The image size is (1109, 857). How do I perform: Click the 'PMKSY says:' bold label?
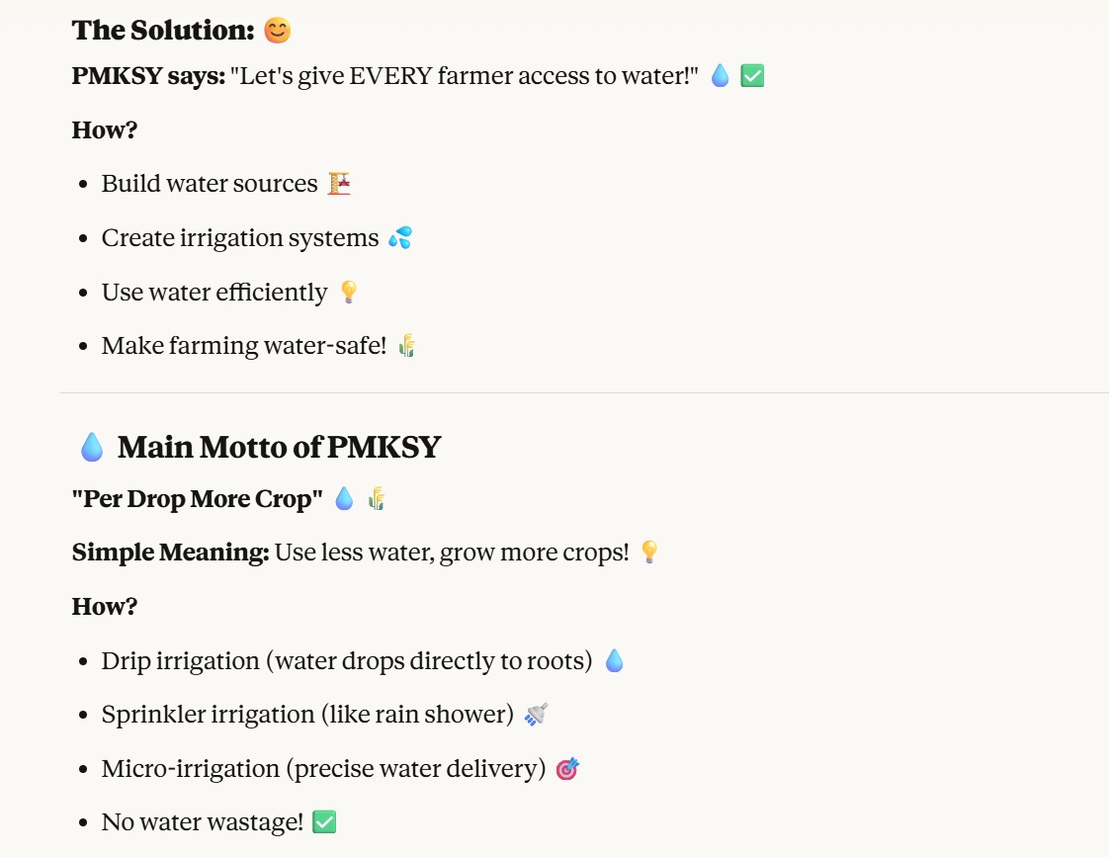148,76
